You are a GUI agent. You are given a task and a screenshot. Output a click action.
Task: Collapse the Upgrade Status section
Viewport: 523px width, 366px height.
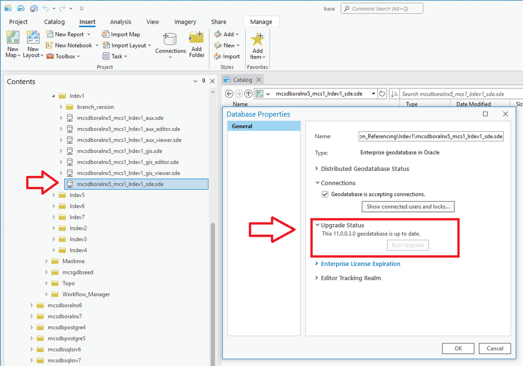point(317,225)
